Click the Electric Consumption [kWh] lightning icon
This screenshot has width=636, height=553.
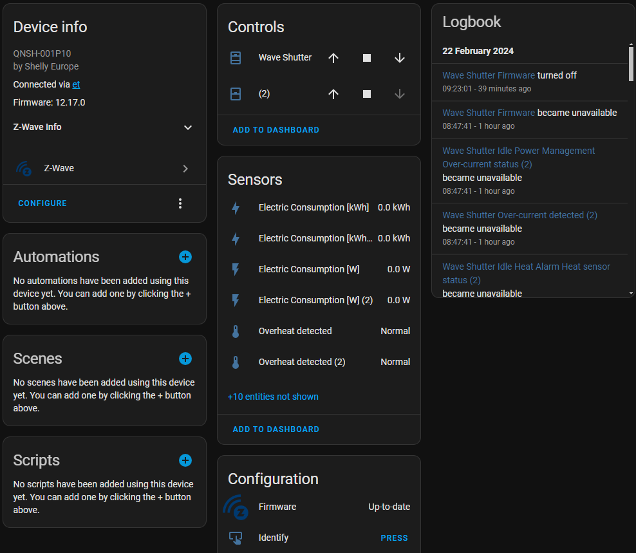click(236, 208)
